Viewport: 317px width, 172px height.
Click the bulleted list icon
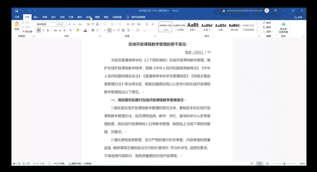(105, 24)
